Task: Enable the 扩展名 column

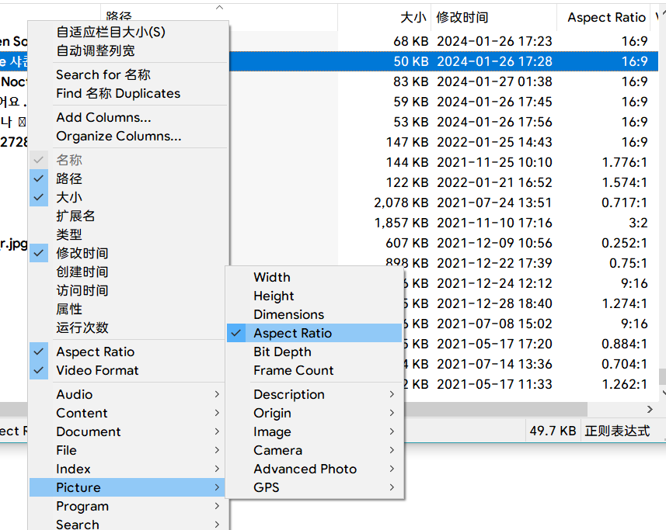Action: point(75,216)
